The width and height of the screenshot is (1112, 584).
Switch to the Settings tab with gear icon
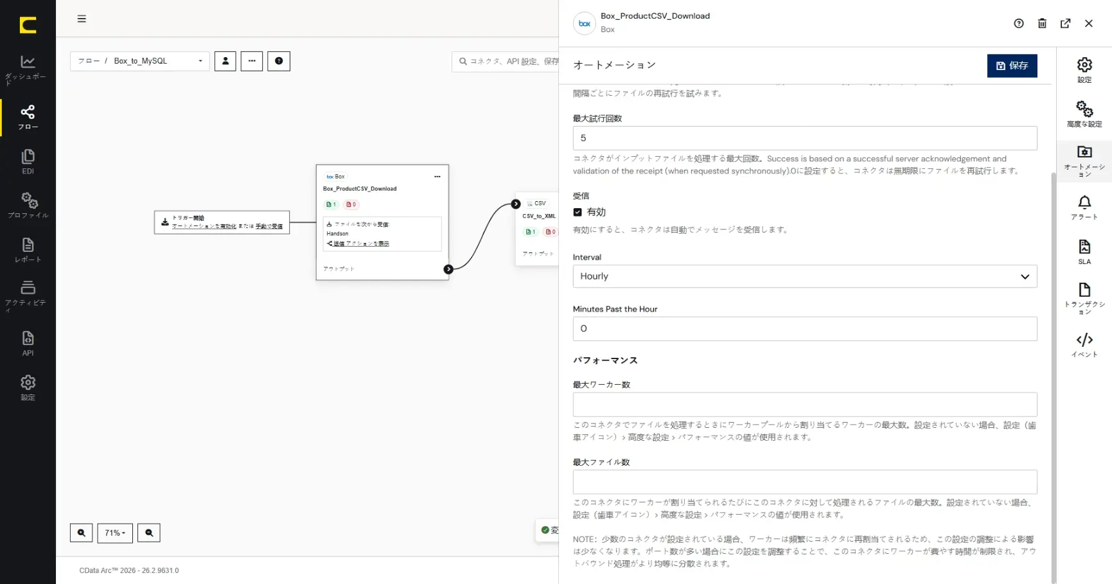coord(1084,70)
